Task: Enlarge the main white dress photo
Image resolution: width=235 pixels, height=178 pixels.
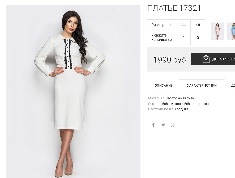Action: (x=73, y=91)
